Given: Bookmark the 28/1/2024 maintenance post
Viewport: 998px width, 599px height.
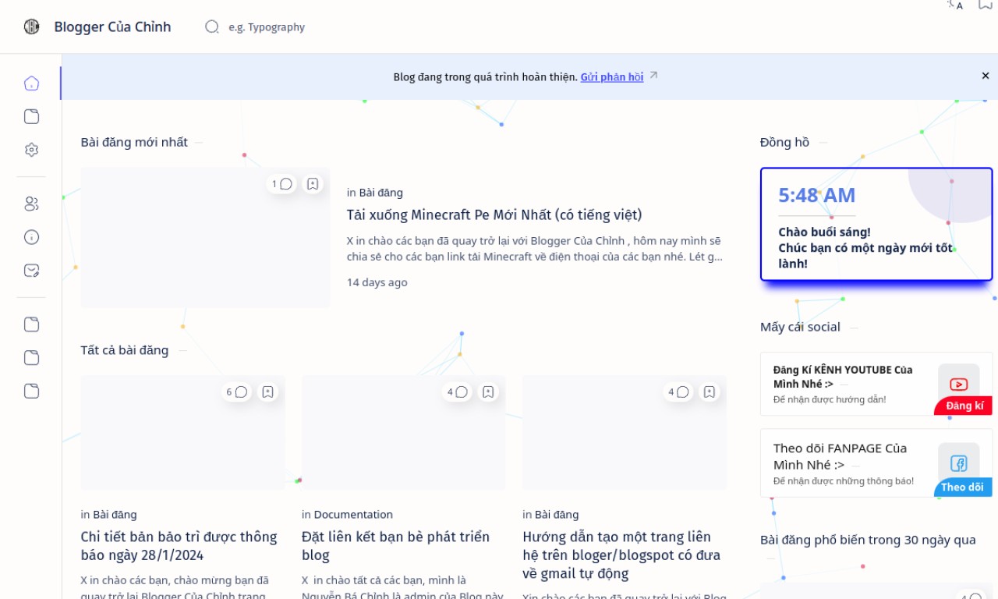Looking at the screenshot, I should point(267,392).
